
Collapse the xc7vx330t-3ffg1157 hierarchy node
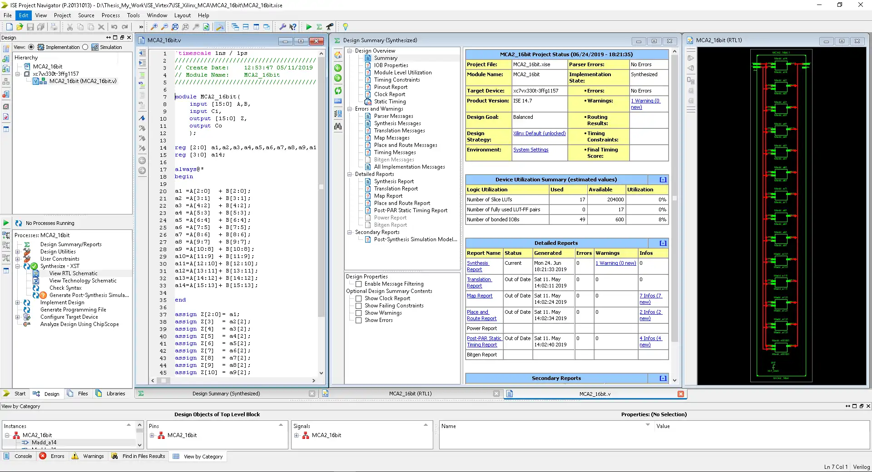click(18, 74)
